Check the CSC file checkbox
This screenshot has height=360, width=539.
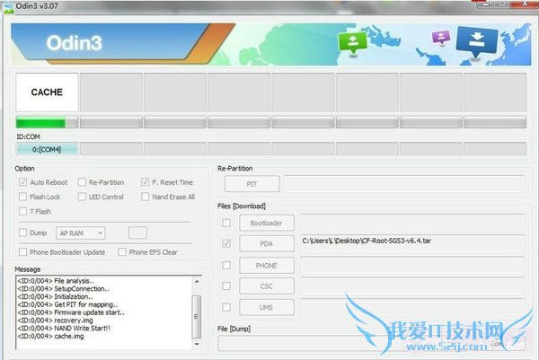(x=226, y=285)
